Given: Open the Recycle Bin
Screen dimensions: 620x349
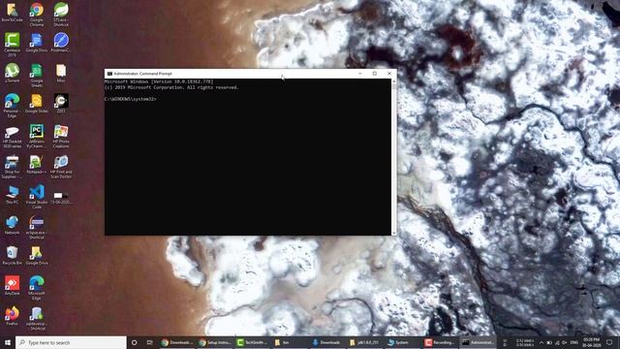Looking at the screenshot, I should pyautogui.click(x=12, y=255).
